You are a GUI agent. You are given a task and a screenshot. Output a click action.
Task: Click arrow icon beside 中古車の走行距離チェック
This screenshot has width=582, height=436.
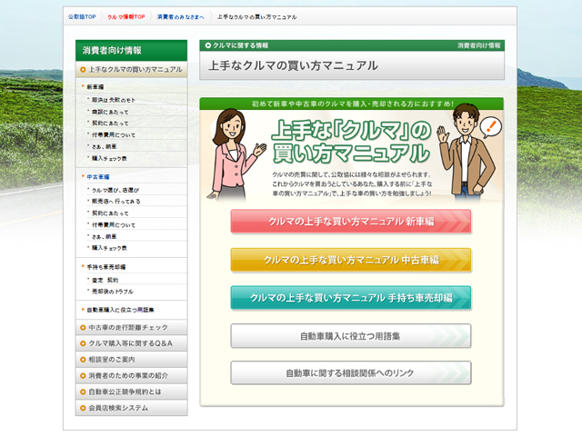click(83, 327)
